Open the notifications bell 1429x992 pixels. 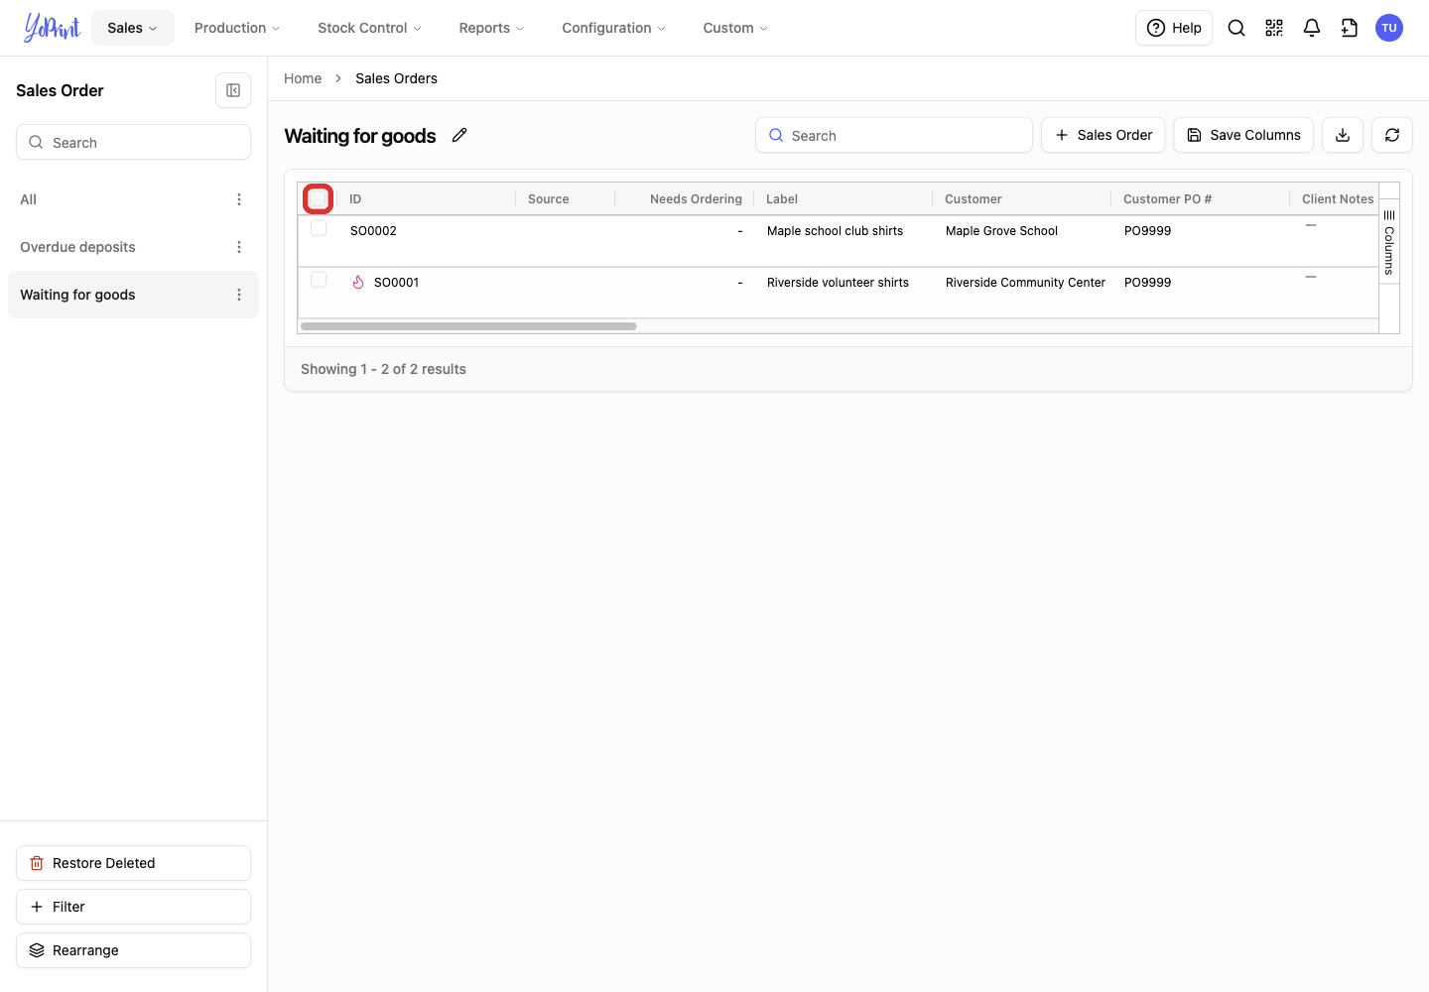(1312, 28)
